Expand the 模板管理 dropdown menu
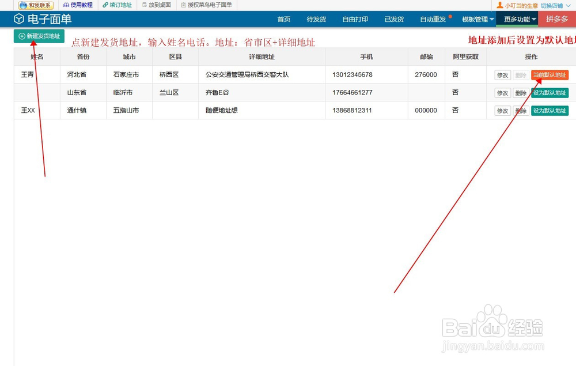Screen dimensions: 576x366 point(478,18)
